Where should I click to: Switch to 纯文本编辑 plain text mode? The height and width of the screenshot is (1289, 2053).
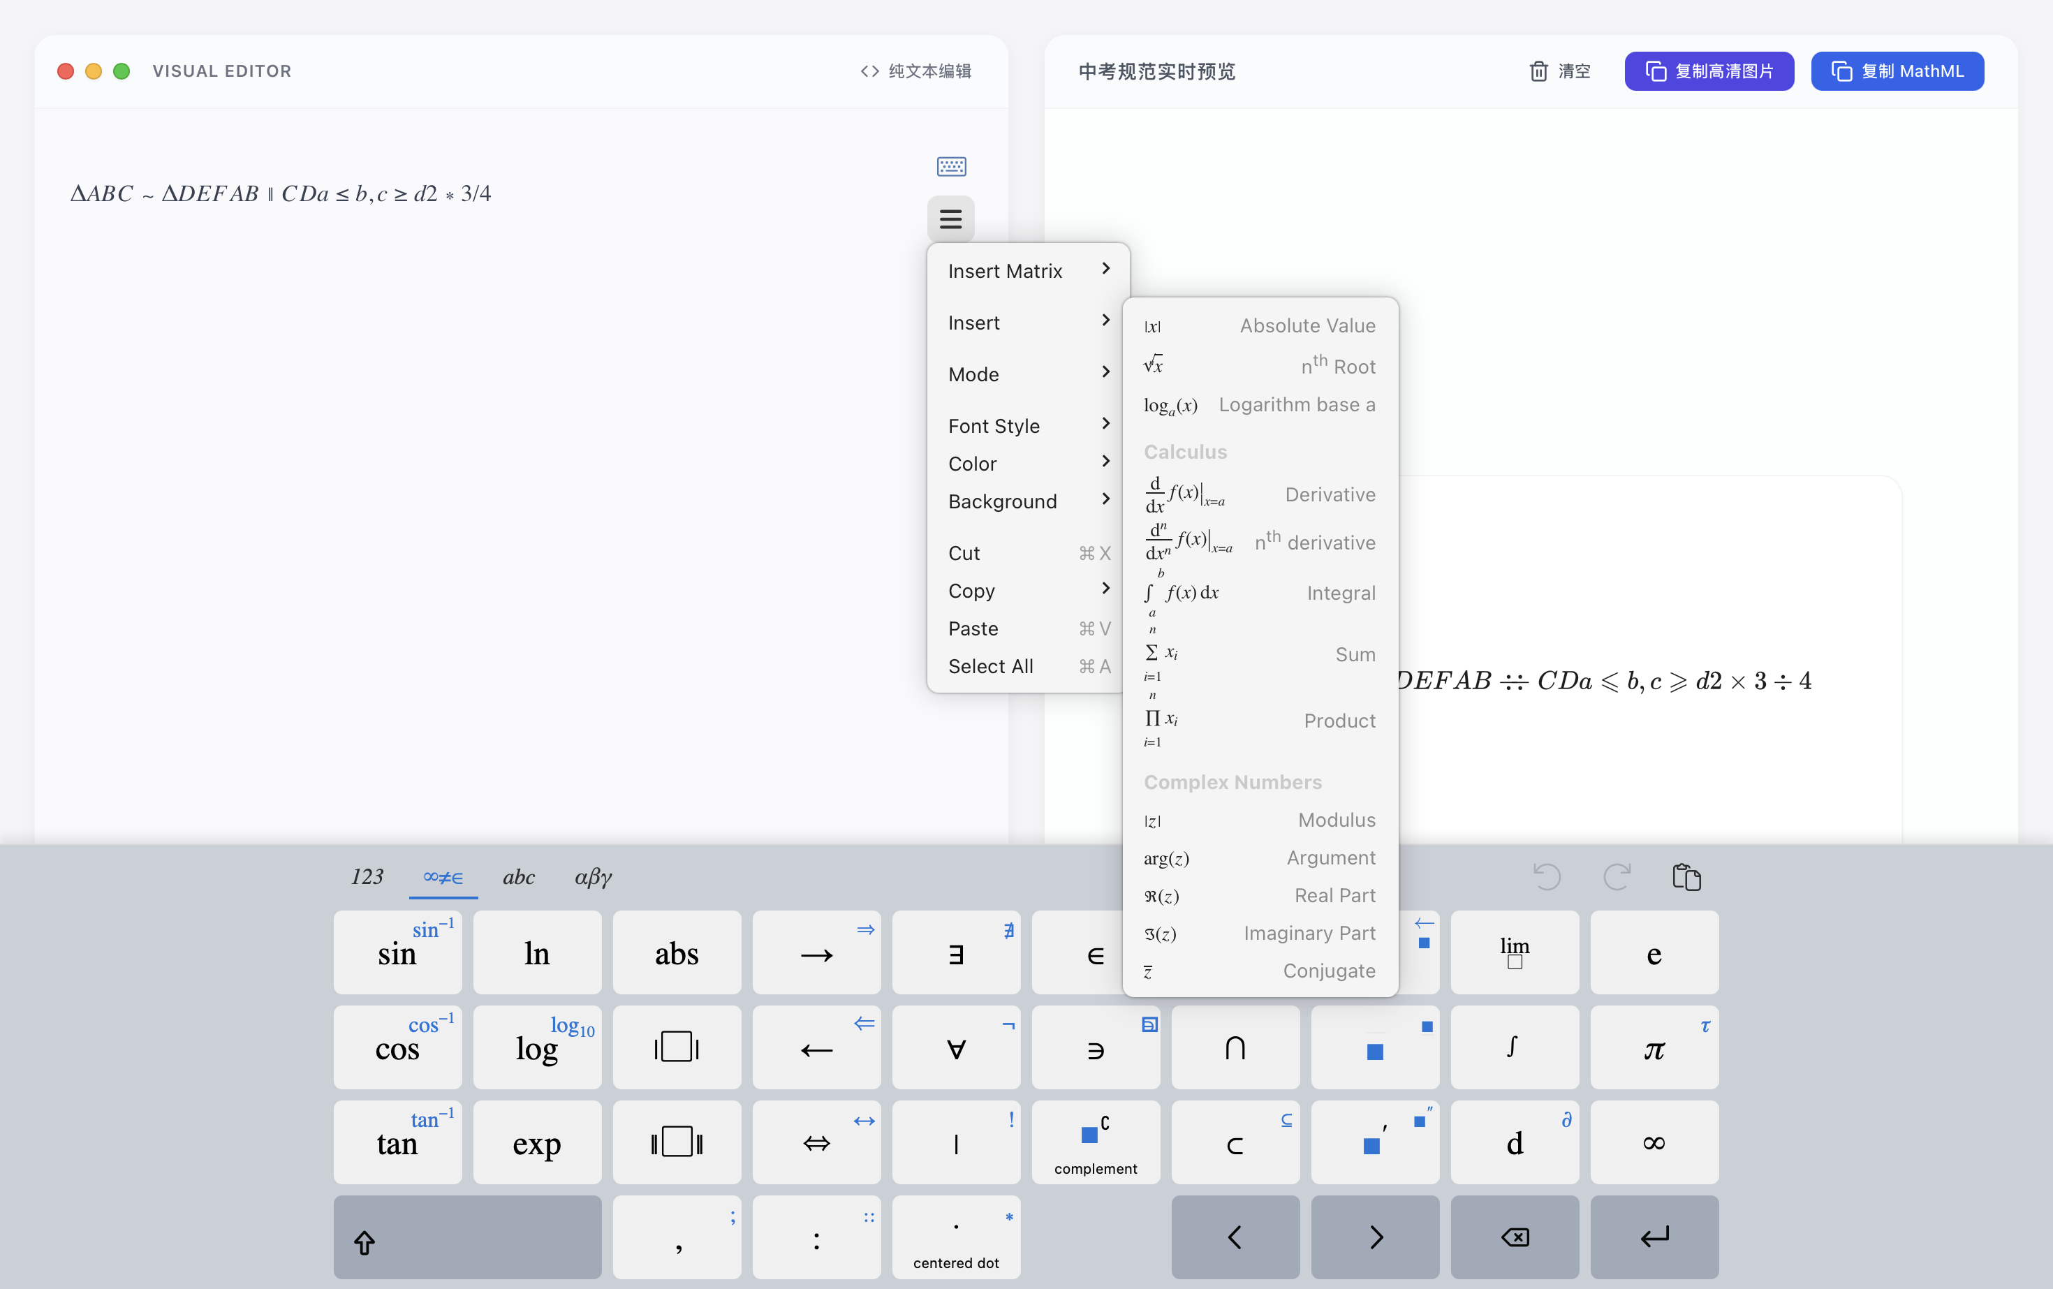click(x=915, y=71)
